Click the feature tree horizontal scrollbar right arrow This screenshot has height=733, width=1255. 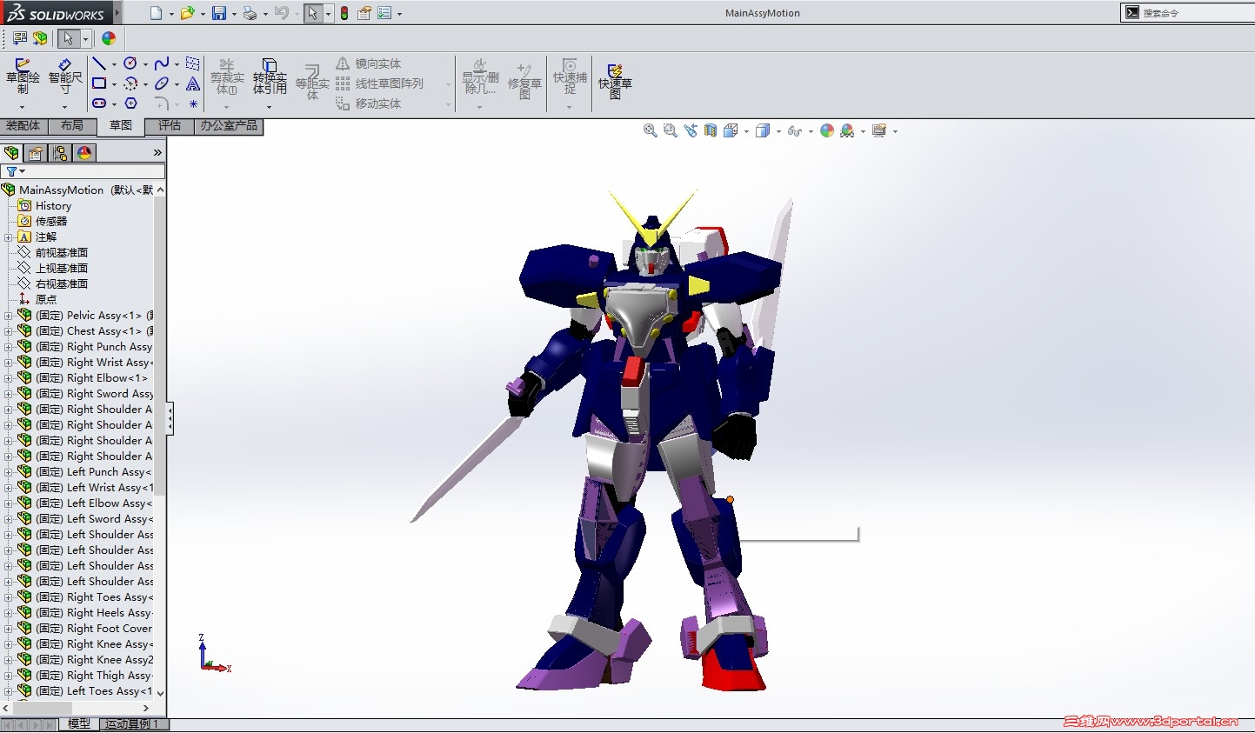coord(146,709)
